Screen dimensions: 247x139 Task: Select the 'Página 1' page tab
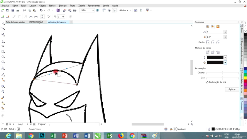coord(42,124)
